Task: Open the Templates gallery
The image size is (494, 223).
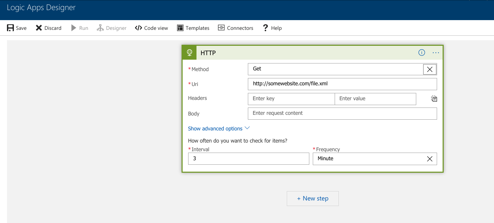Action: click(x=193, y=28)
